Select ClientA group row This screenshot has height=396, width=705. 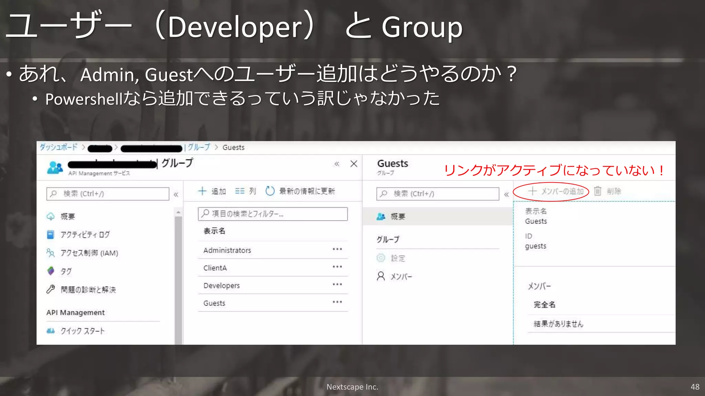273,267
